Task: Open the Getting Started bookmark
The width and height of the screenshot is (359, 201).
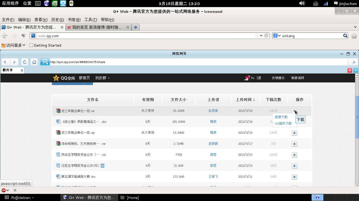Action: pos(45,45)
